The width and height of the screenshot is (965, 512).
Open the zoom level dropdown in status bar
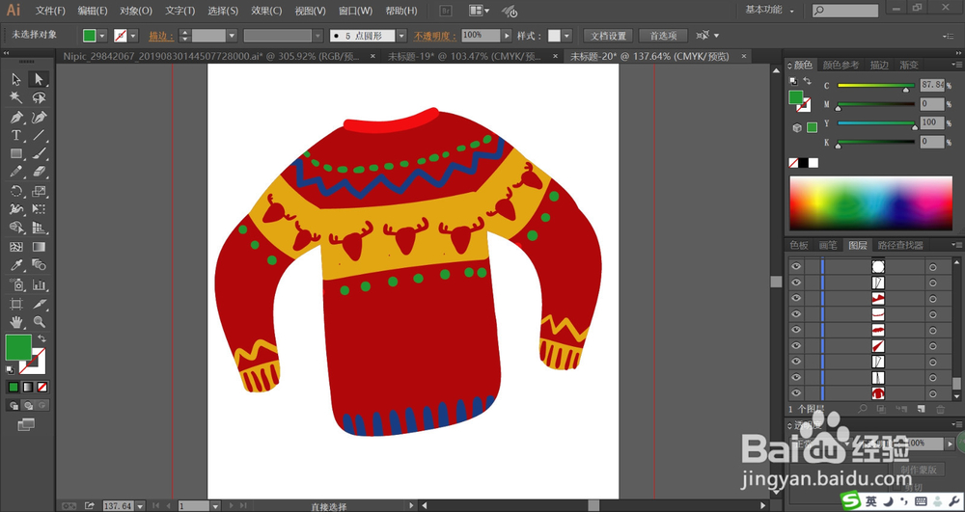tap(140, 506)
